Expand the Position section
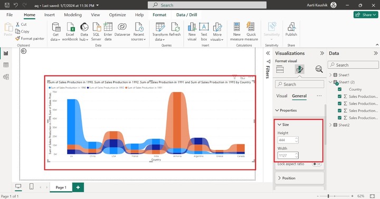 (x=300, y=178)
